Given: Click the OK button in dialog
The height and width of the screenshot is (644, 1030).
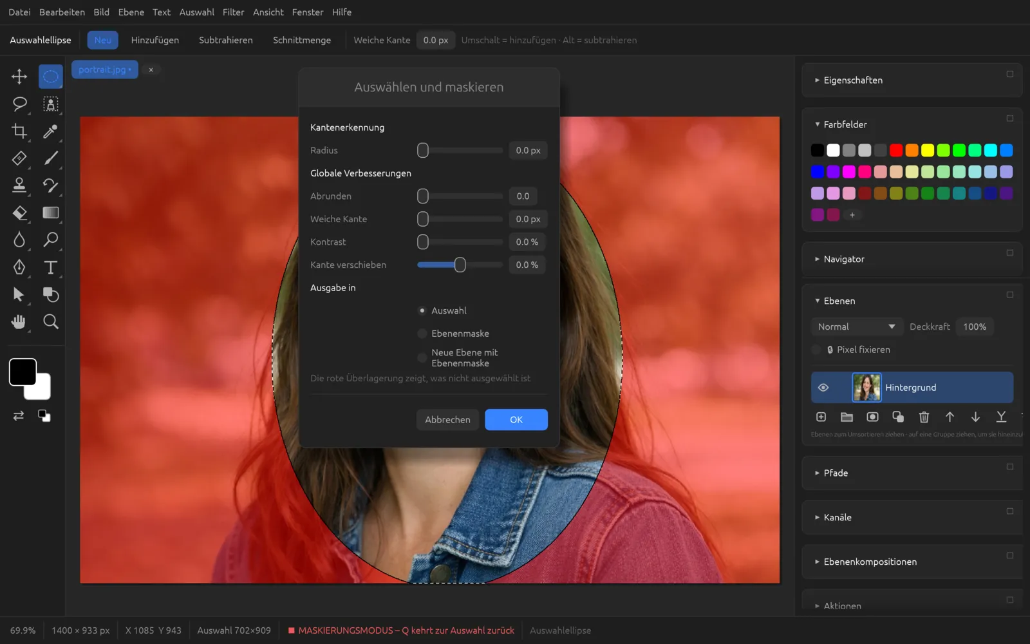Looking at the screenshot, I should click(x=516, y=419).
